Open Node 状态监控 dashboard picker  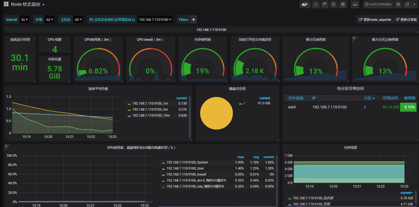tap(28, 4)
